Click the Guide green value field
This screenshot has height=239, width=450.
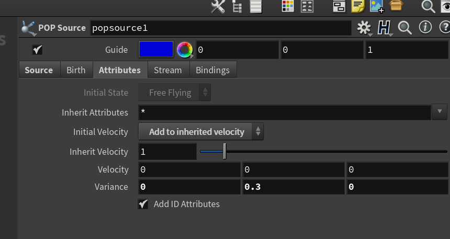click(322, 50)
